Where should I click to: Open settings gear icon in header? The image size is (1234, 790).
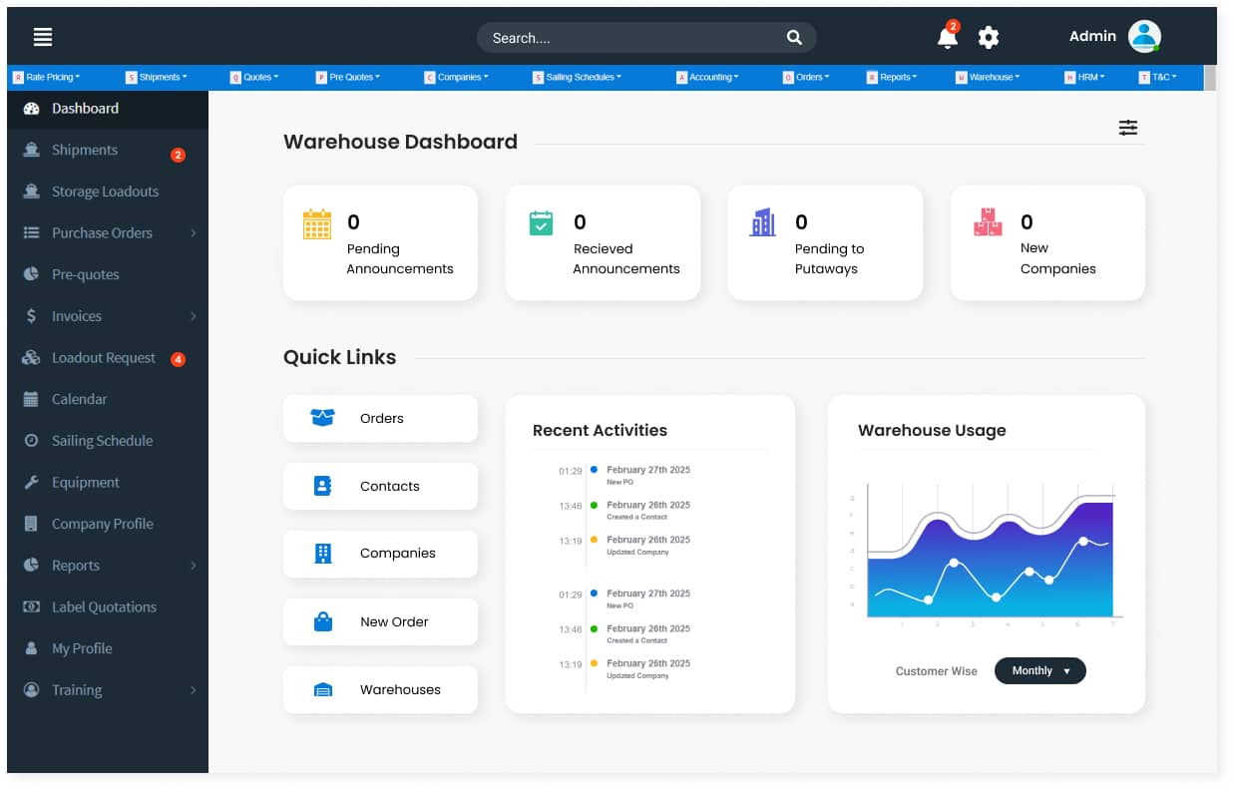988,38
